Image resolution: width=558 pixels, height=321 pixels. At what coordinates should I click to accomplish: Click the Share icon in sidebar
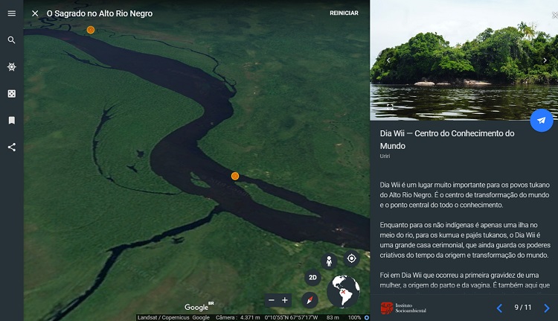click(x=11, y=147)
